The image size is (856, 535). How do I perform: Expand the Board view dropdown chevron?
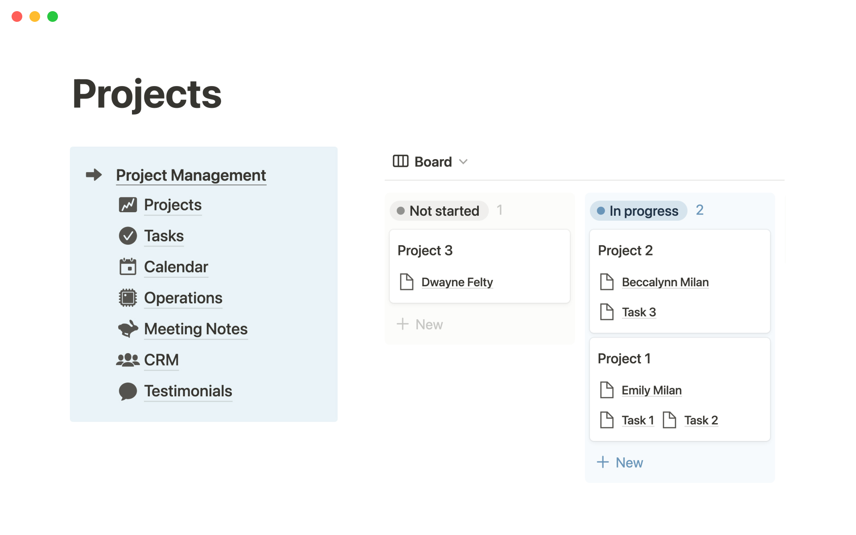point(464,162)
